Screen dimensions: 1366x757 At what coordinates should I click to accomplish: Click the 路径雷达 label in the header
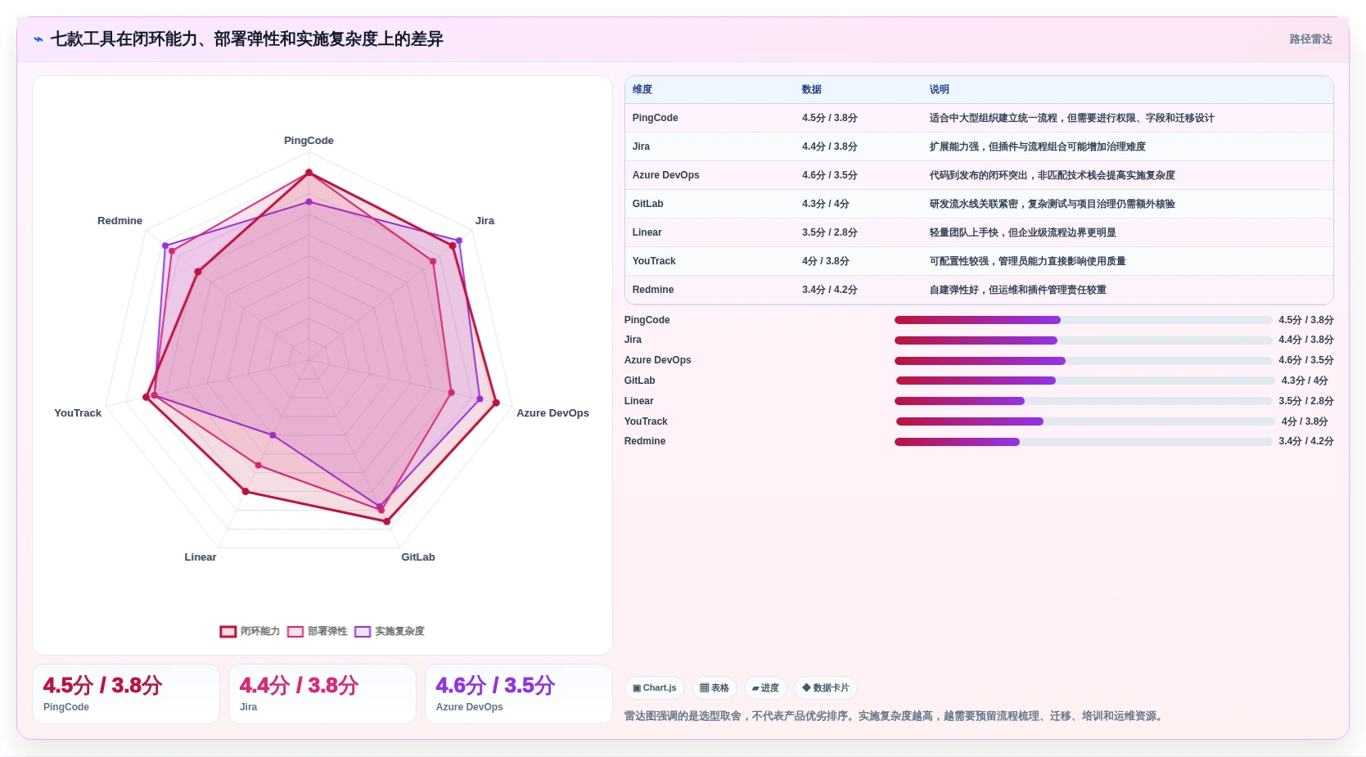coord(1310,39)
